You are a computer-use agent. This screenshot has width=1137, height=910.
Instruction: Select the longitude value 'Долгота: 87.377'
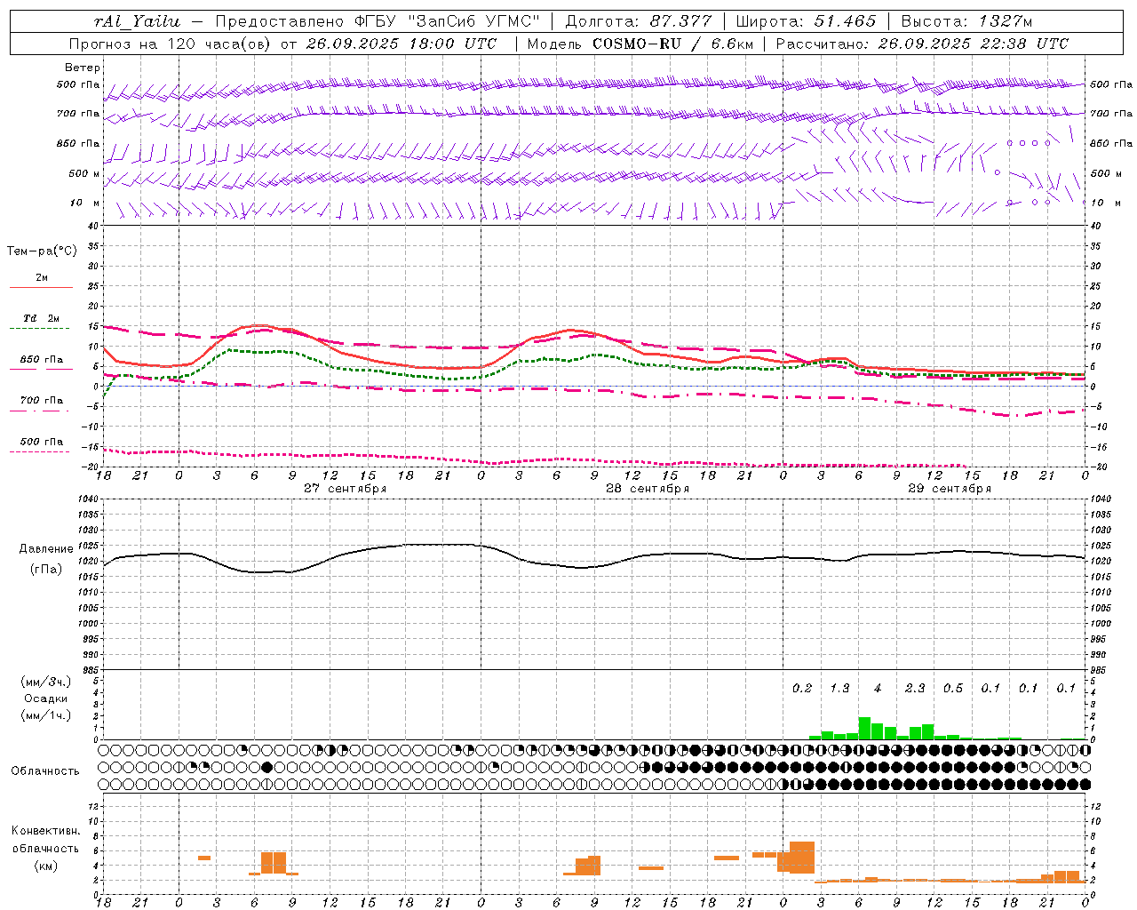pos(638,21)
